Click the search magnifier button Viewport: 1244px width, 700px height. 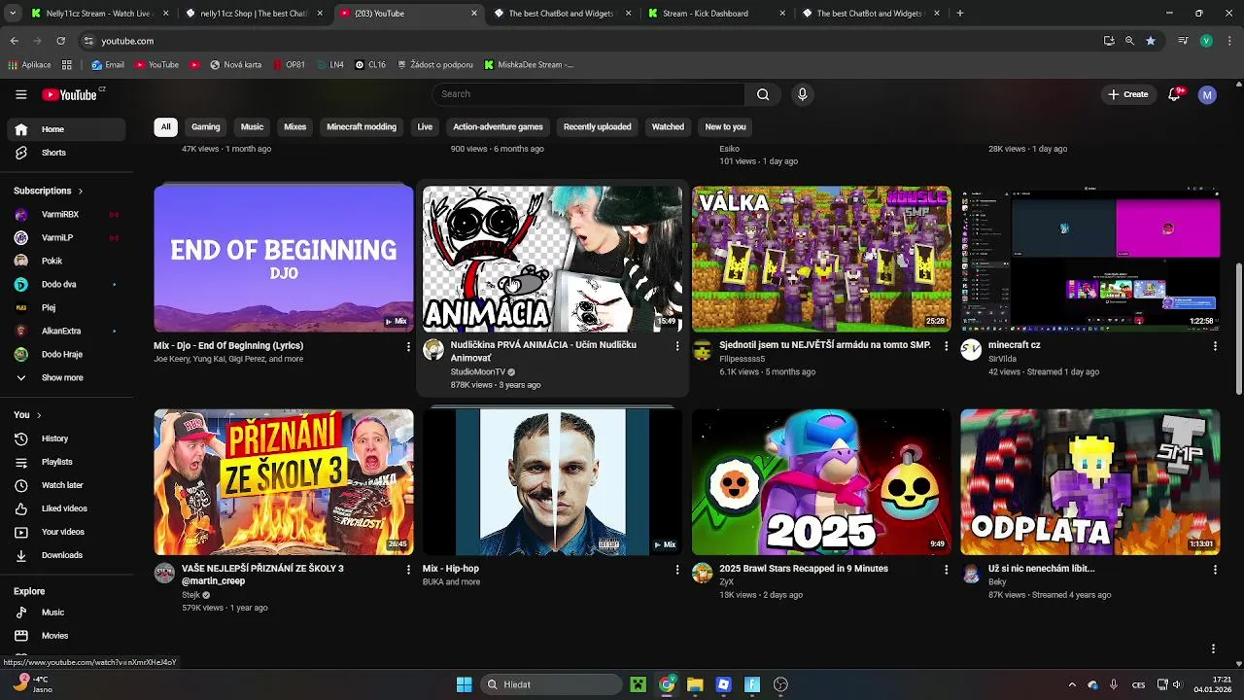tap(763, 94)
